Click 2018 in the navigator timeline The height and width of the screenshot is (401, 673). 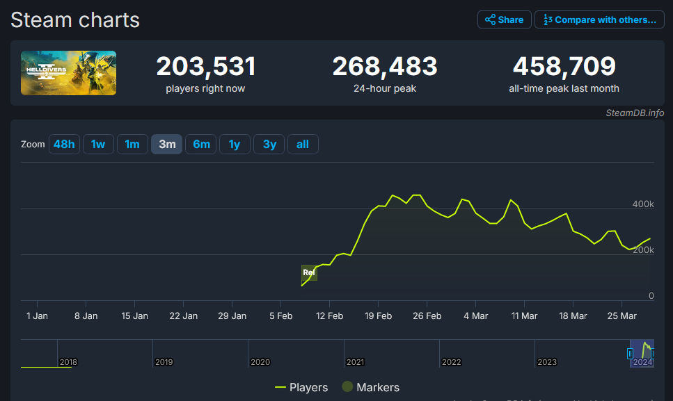coord(68,362)
